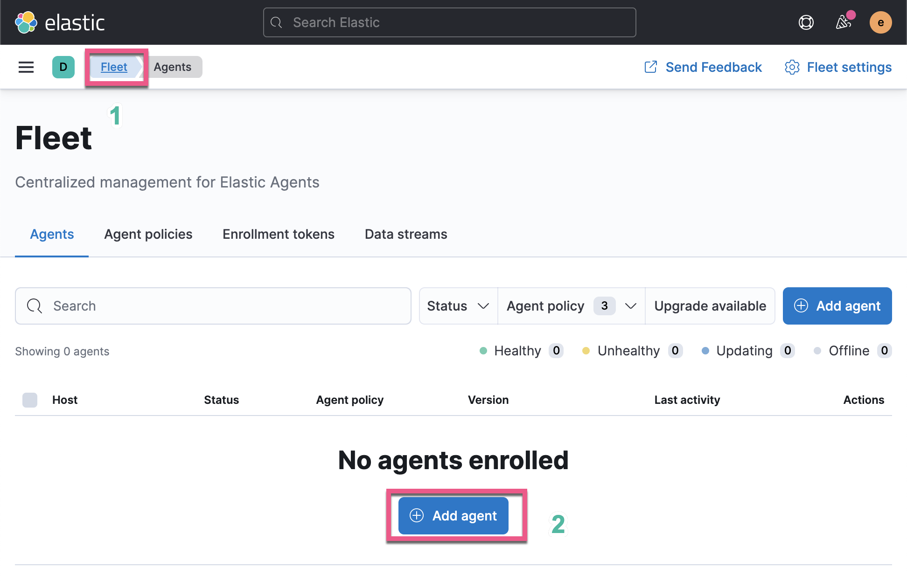Viewport: 907px width, 582px height.
Task: Focus the agents Search field
Action: (x=213, y=306)
